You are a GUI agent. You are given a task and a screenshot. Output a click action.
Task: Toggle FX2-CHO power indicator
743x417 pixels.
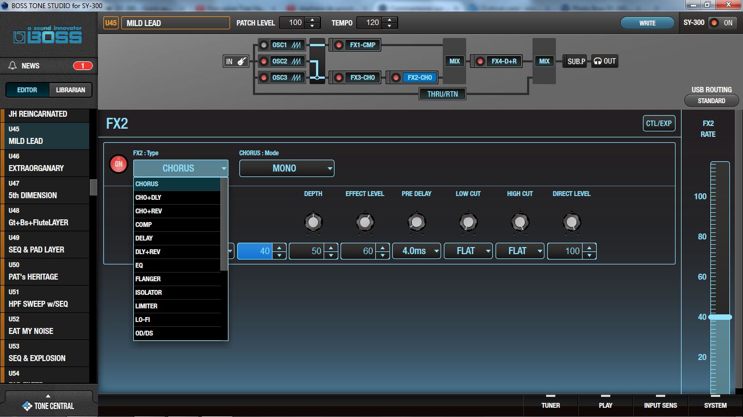click(395, 78)
